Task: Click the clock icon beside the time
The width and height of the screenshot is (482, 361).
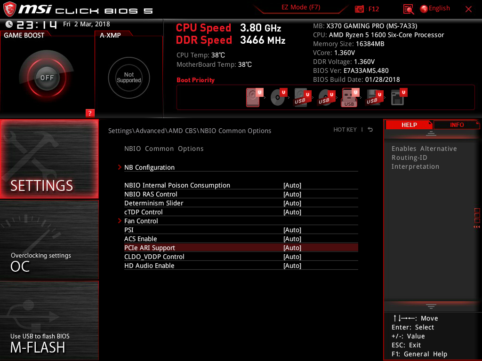Action: (x=9, y=24)
